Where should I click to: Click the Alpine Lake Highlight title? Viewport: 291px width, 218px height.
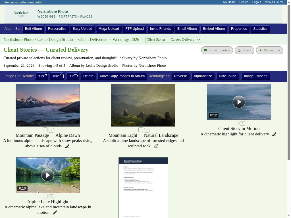coord(48,202)
